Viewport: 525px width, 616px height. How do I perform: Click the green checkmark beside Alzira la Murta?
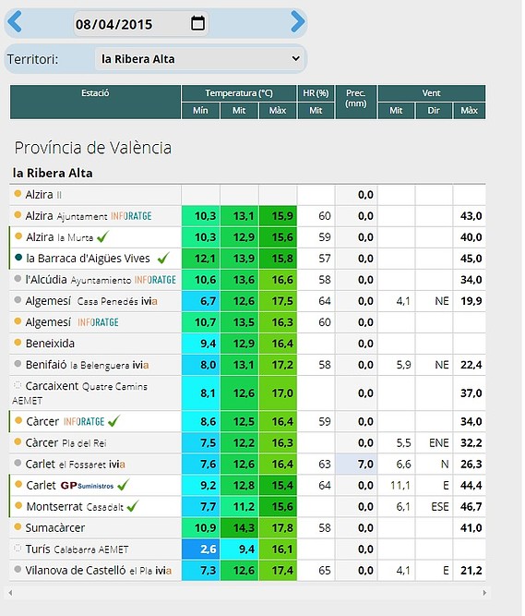(x=102, y=237)
